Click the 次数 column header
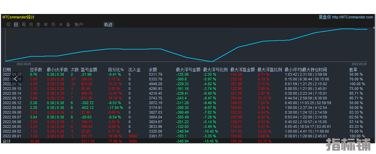376x154 pixels. tap(74, 70)
